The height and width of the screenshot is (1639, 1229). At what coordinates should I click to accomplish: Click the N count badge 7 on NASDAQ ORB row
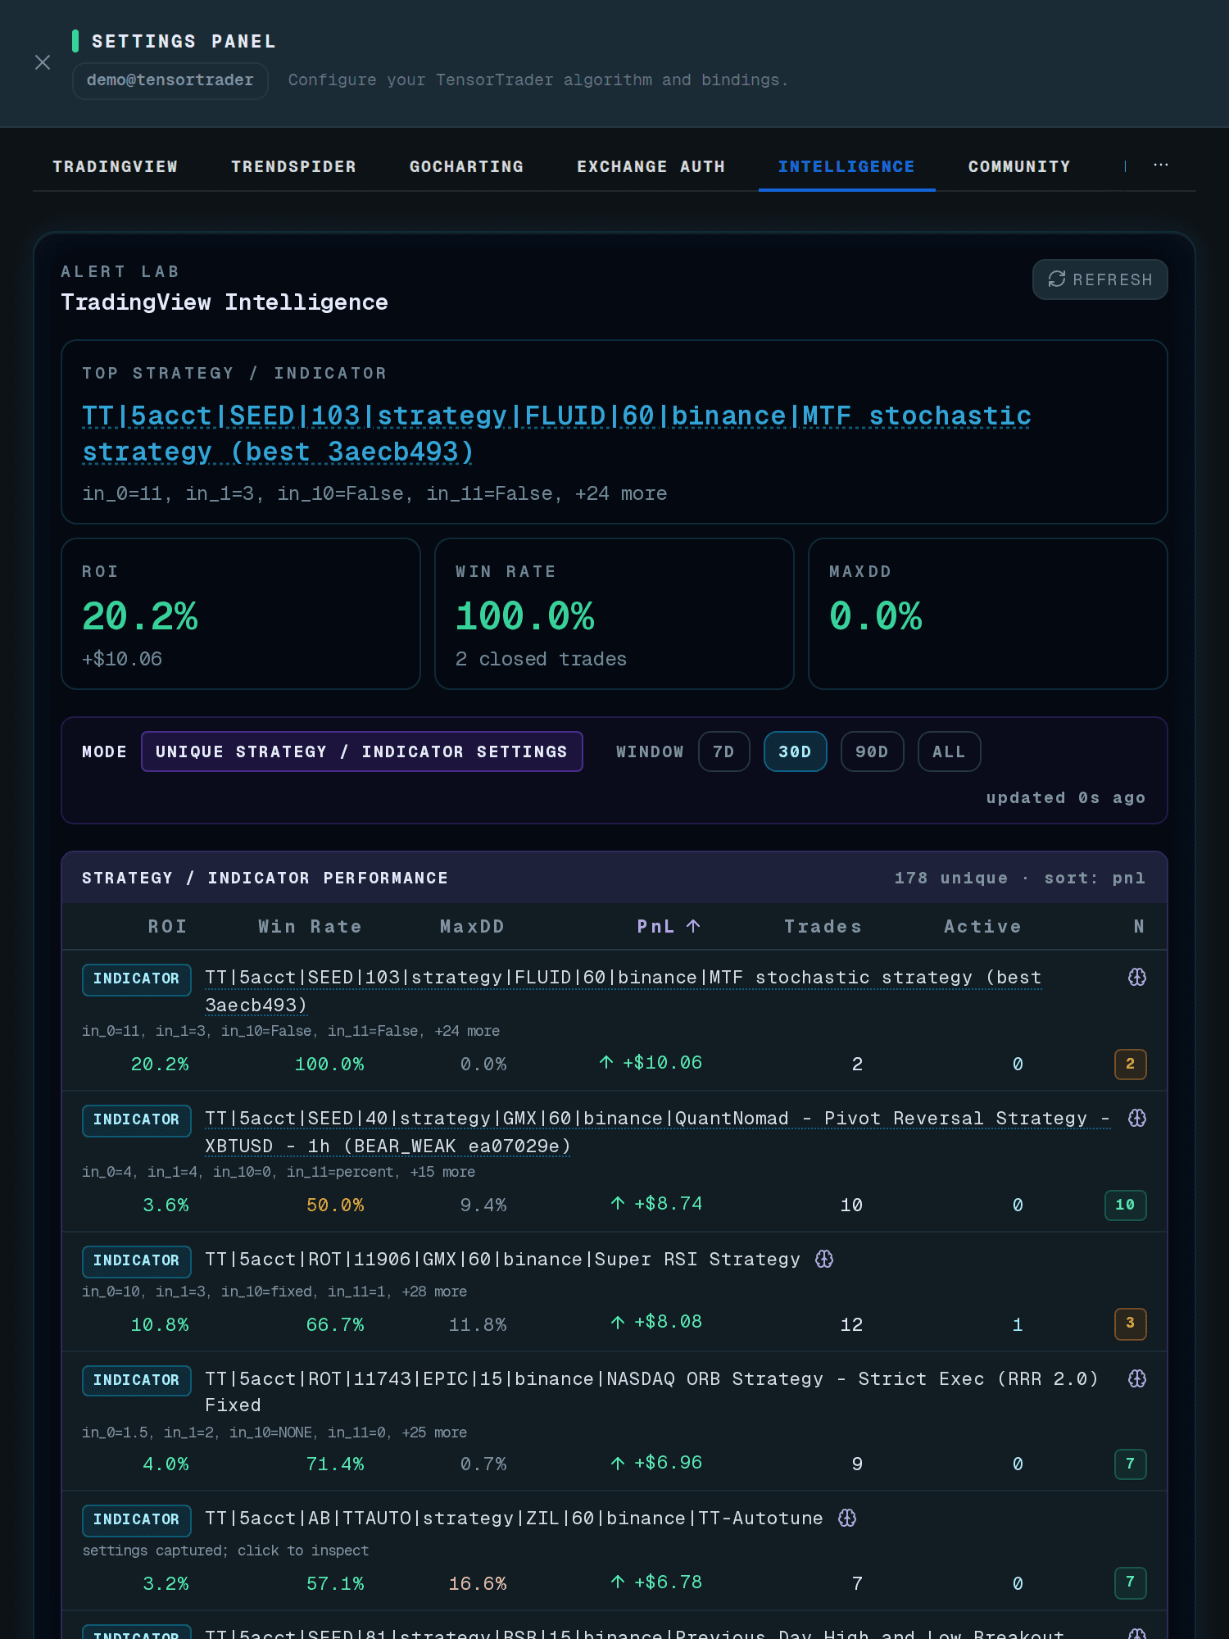[x=1130, y=1464]
